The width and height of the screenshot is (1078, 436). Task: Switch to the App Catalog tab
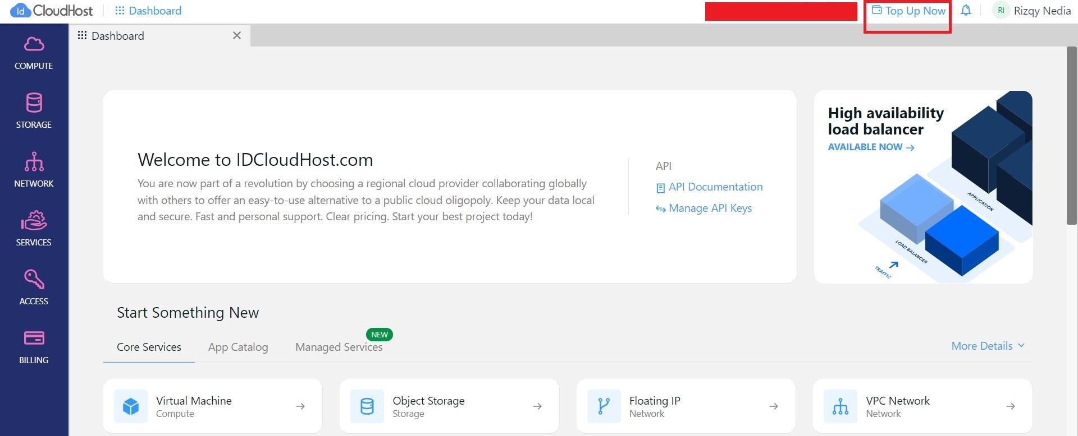[238, 347]
